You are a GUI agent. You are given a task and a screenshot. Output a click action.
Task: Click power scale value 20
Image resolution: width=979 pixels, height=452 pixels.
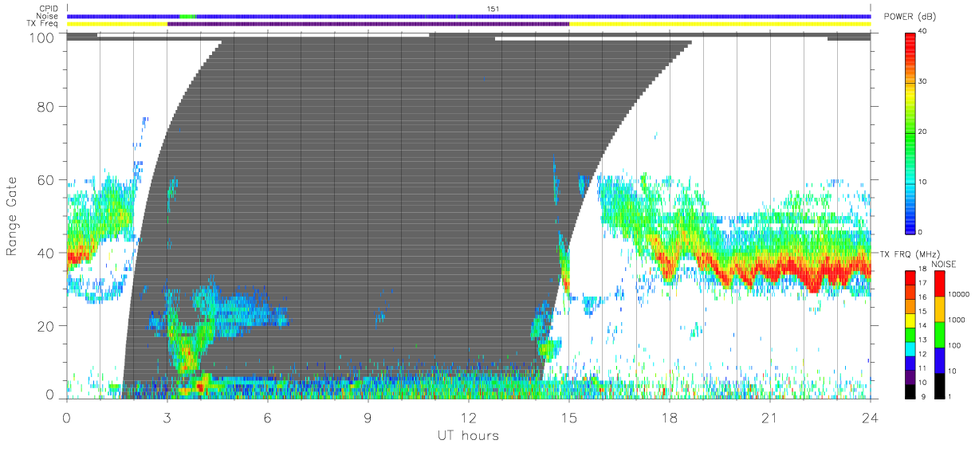924,132
